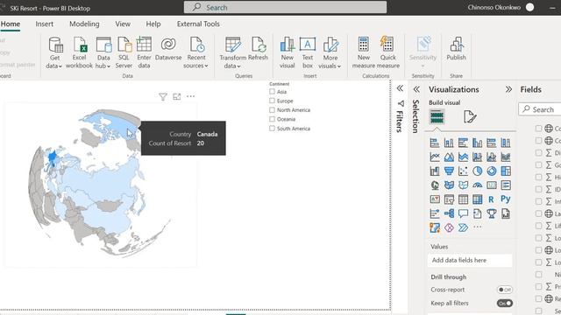Viewport: 561px width, 315px height.
Task: Click the Fields pane Search box
Action: click(x=540, y=109)
